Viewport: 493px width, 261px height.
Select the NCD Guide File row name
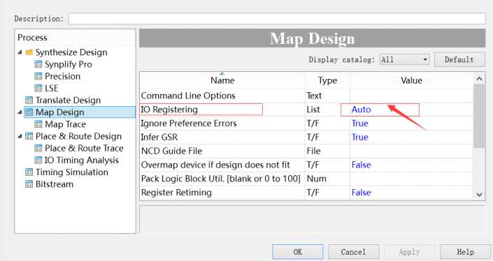(171, 151)
